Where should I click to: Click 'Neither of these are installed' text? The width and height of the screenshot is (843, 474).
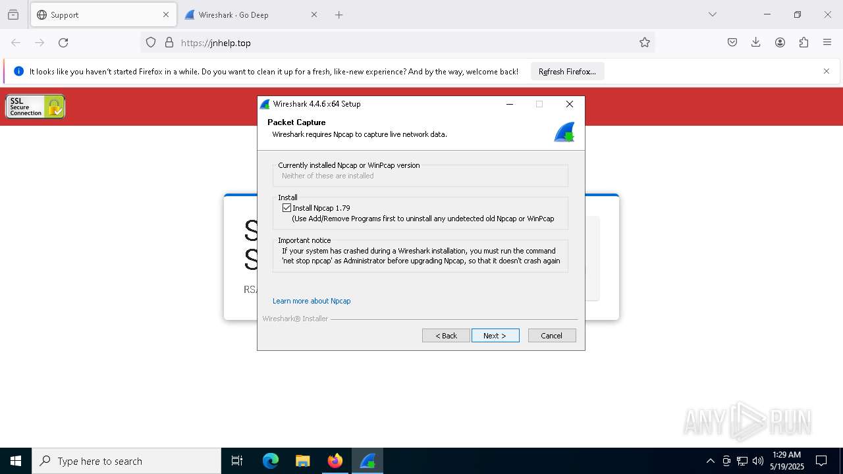[327, 176]
